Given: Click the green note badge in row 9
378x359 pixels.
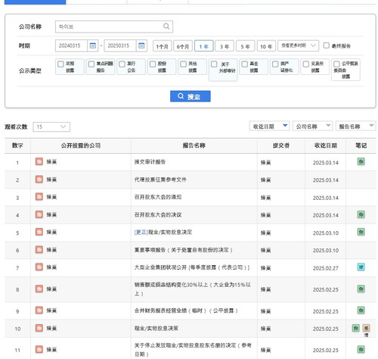Looking at the screenshot, I should pos(361,311).
